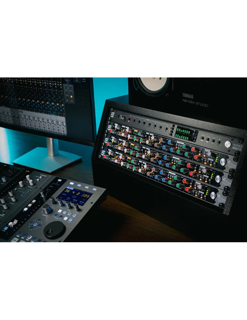Push the rightmost lit soft key above controller display
Screen dimensions: 247x320
point(95,189)
